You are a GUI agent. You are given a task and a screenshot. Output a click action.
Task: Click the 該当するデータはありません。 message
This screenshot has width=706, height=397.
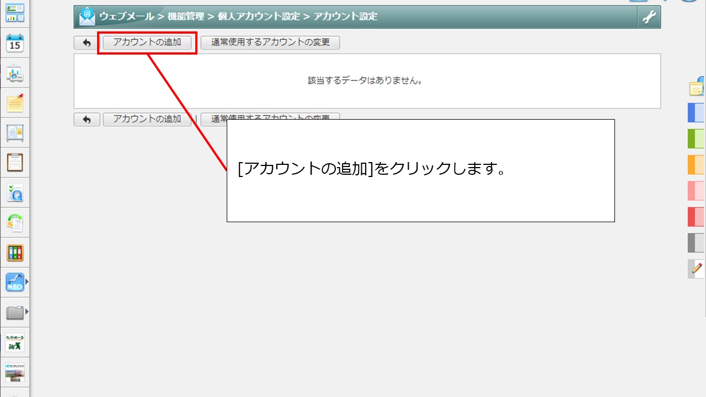pyautogui.click(x=366, y=81)
